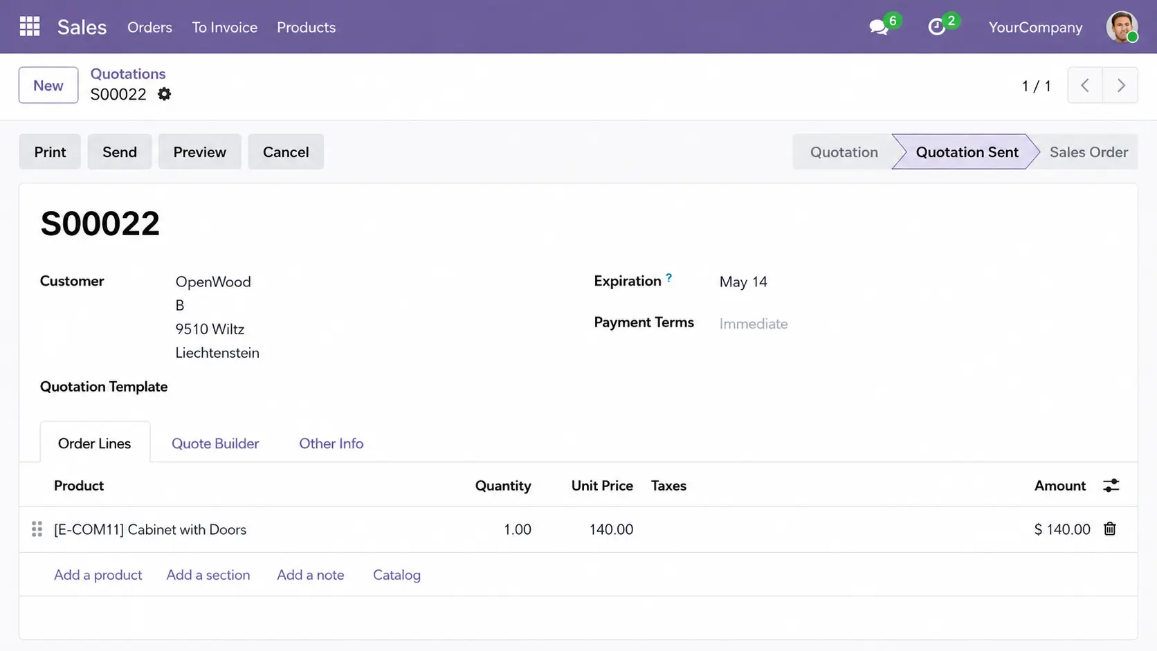Open the Orders menu
The height and width of the screenshot is (651, 1157).
[149, 27]
